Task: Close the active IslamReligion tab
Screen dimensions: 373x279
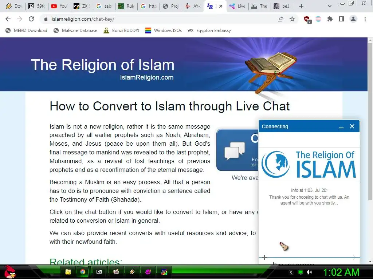Action: pyautogui.click(x=221, y=6)
